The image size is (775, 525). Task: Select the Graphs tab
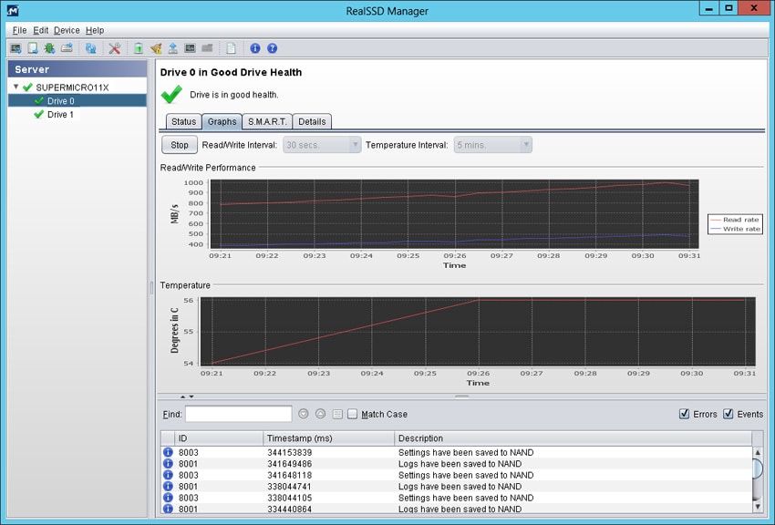coord(222,121)
